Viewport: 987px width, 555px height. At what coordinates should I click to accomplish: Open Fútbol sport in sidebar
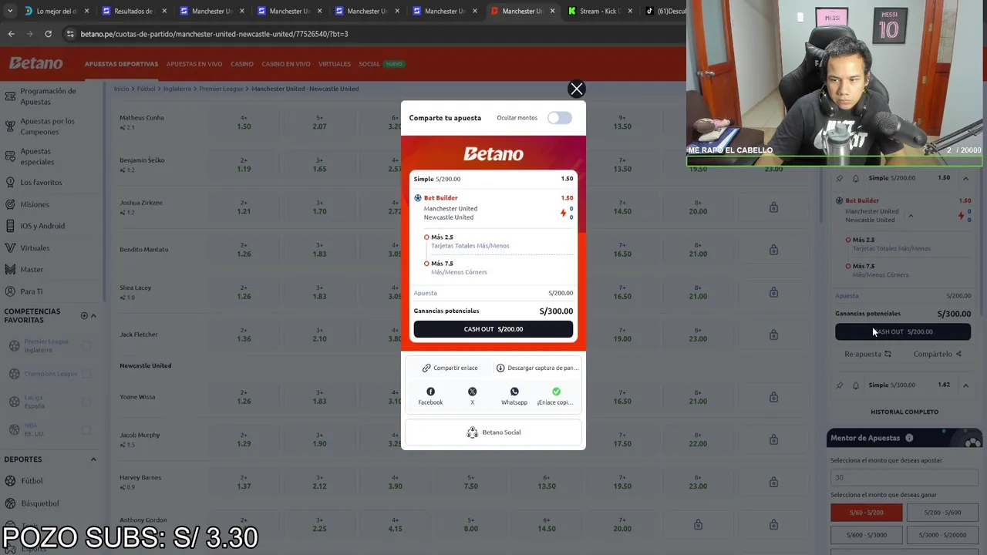[x=32, y=481]
